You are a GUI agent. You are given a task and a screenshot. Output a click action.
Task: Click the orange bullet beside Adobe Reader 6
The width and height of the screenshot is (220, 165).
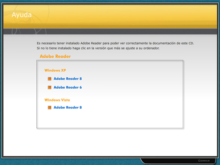50,87
